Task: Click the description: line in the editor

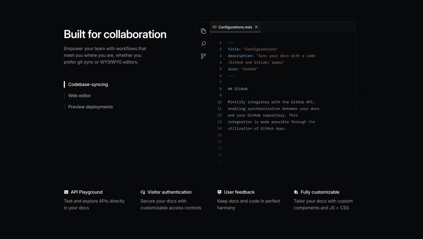Action: point(271,56)
